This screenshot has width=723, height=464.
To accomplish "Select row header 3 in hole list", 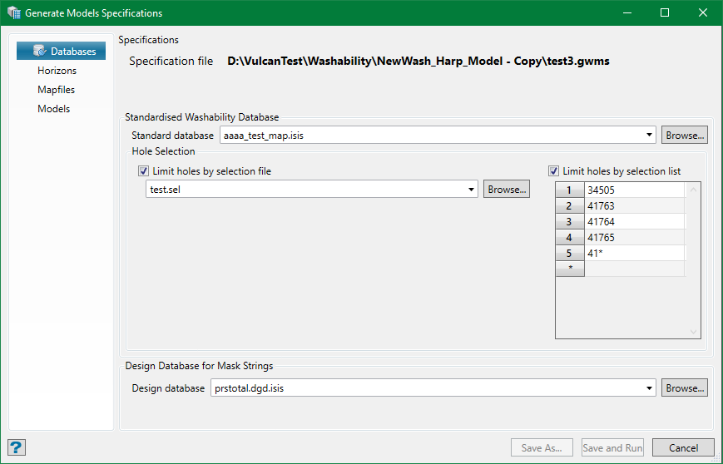I will point(570,222).
